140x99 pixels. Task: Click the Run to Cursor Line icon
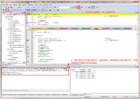(x=20, y=10)
